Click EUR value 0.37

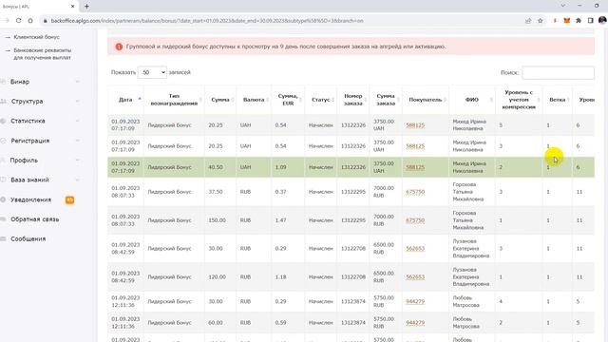(x=281, y=192)
